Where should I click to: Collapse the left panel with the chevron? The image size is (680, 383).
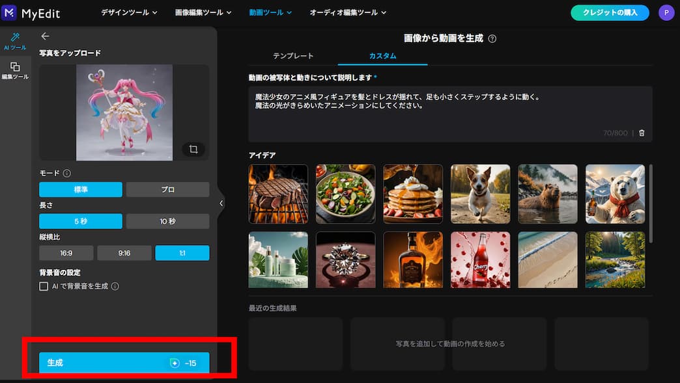pos(221,204)
